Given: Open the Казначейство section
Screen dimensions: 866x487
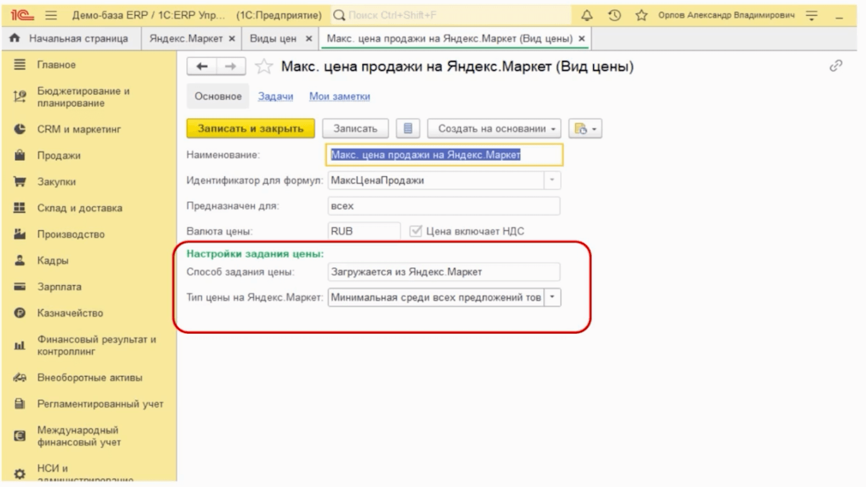Looking at the screenshot, I should [x=89, y=313].
